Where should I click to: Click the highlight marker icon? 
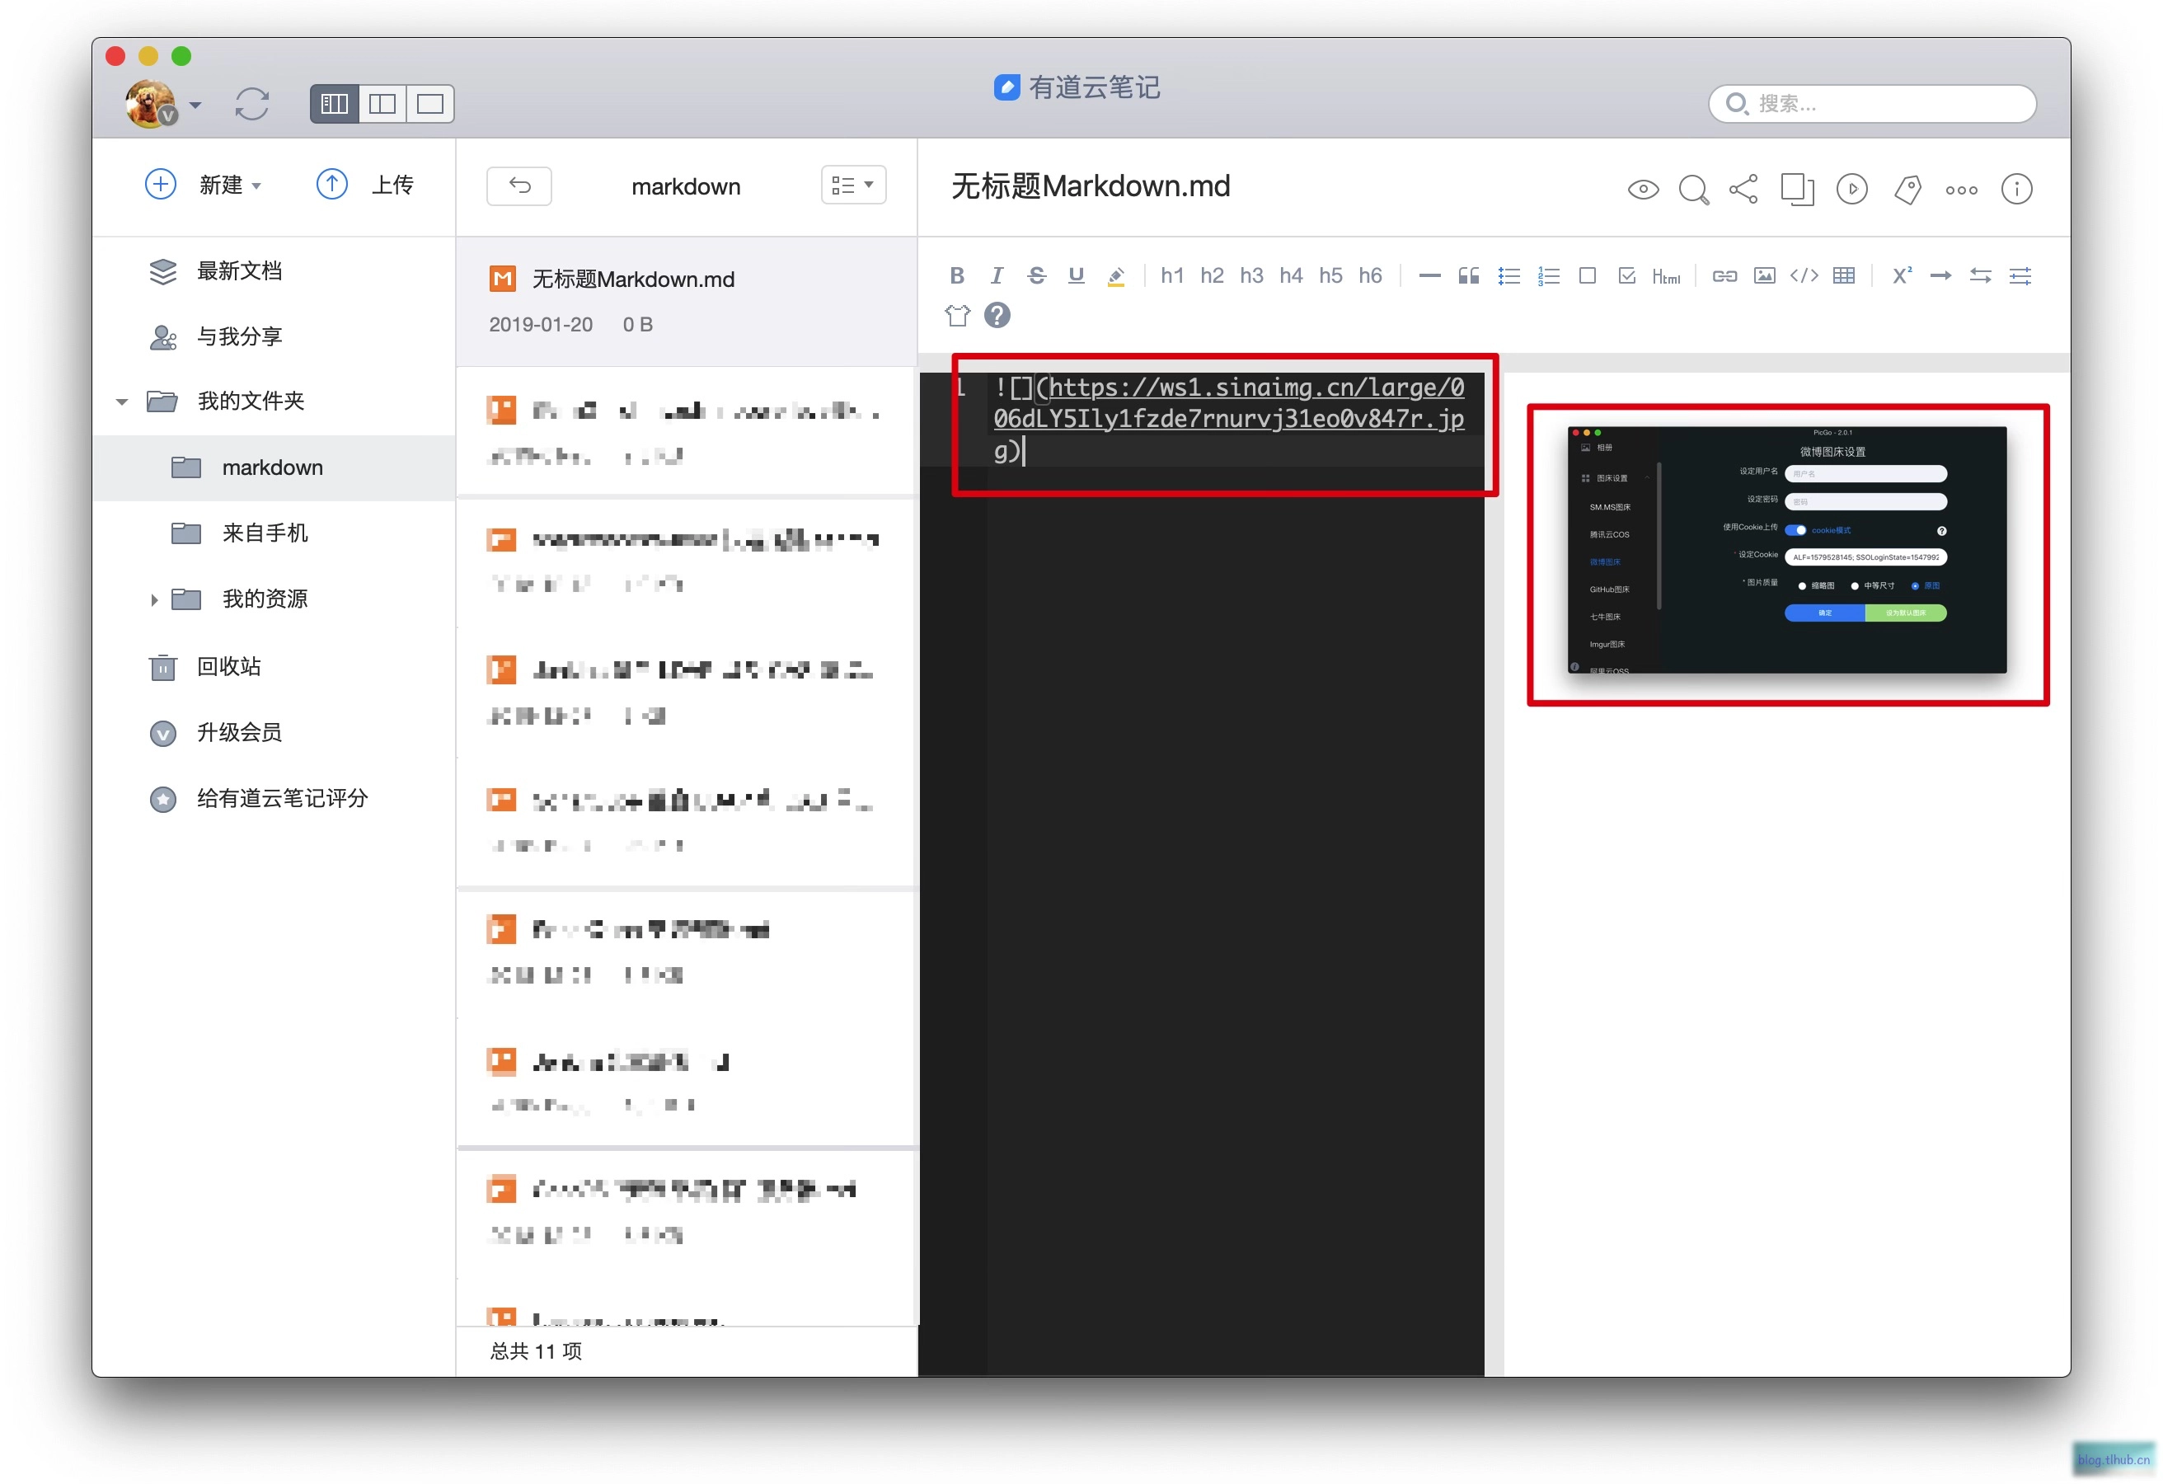pyautogui.click(x=1116, y=276)
